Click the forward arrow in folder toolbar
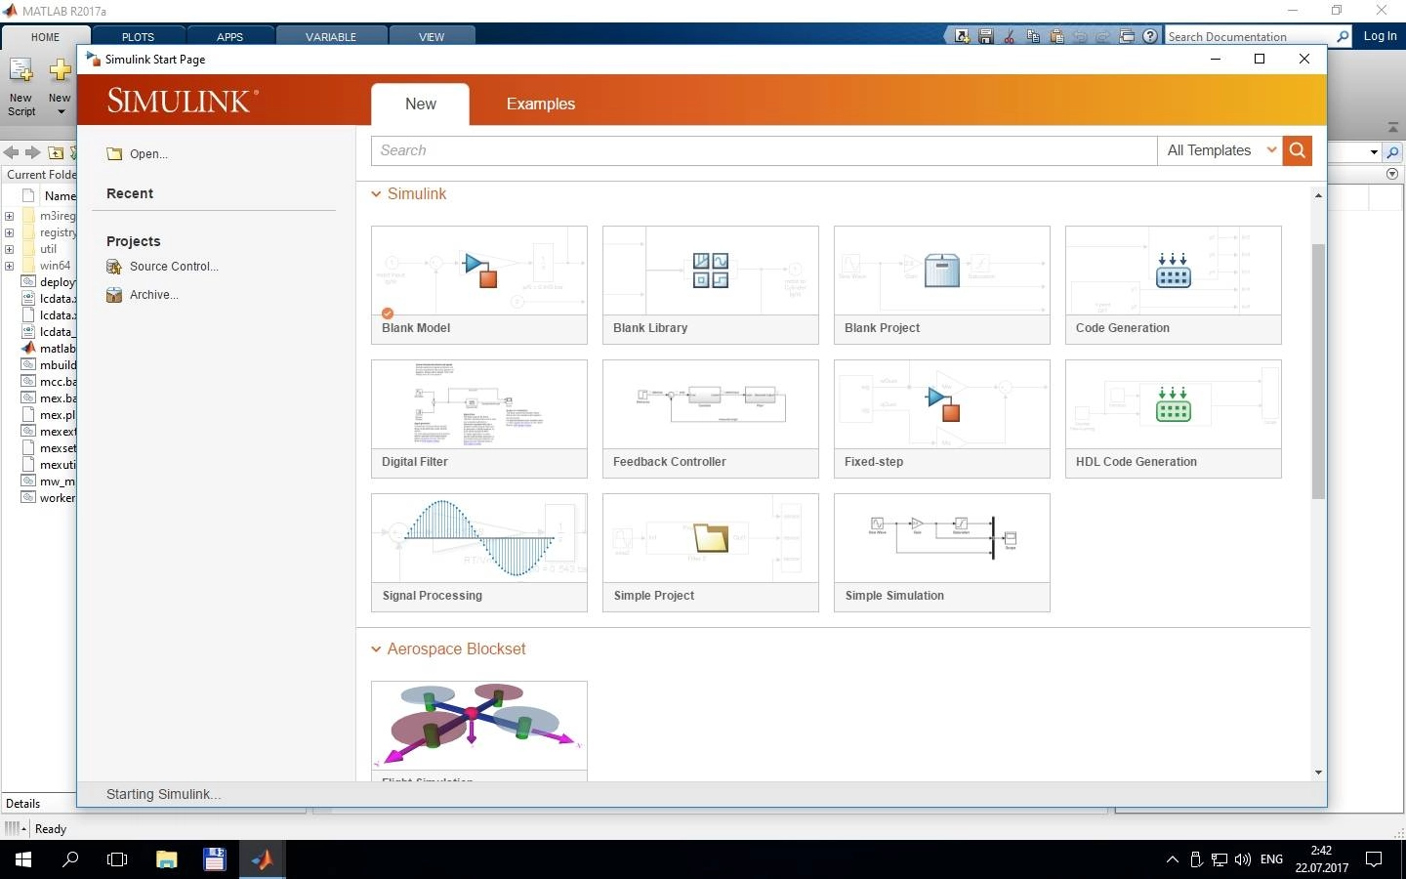Viewport: 1406px width, 879px height. tap(33, 152)
